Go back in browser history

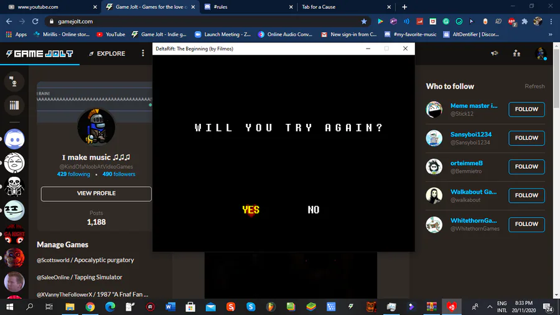[x=9, y=21]
